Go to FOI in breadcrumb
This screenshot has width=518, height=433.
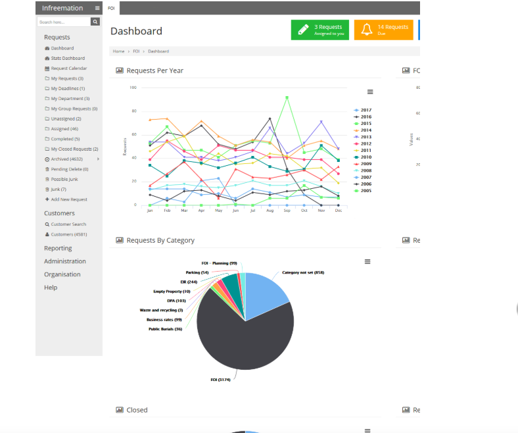point(136,51)
